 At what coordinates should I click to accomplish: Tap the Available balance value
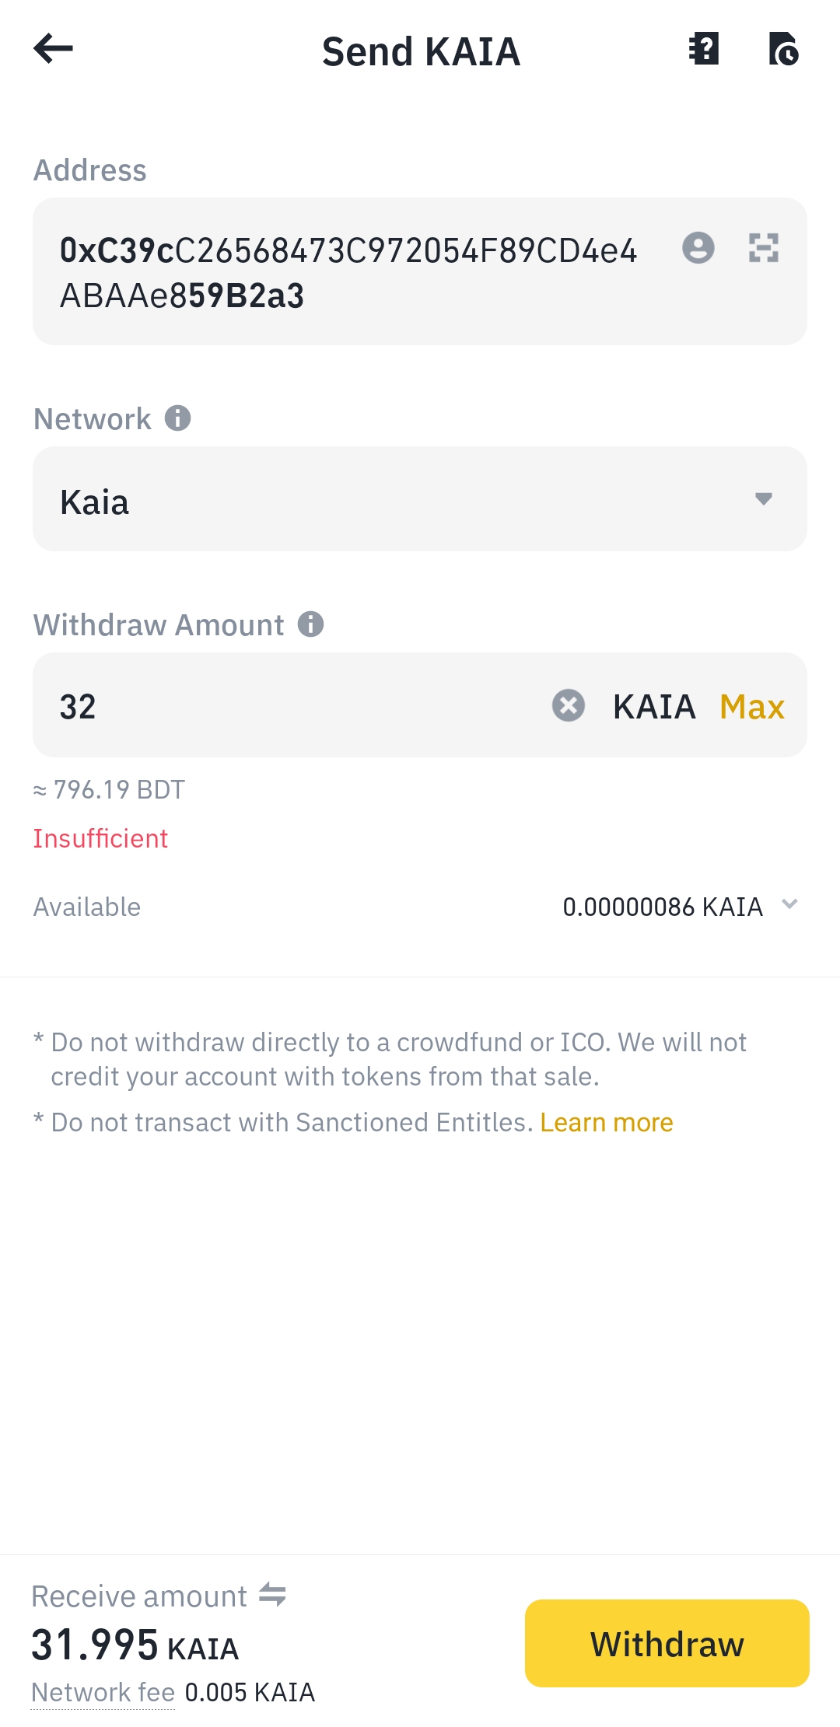pyautogui.click(x=662, y=907)
